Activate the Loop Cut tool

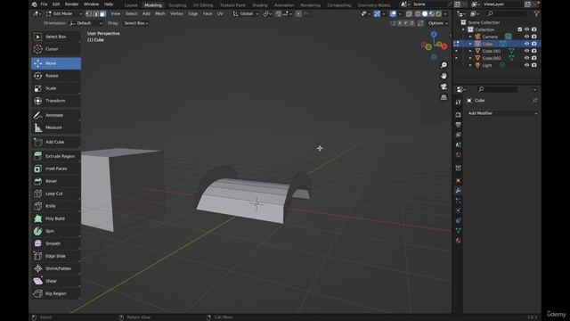(56, 193)
